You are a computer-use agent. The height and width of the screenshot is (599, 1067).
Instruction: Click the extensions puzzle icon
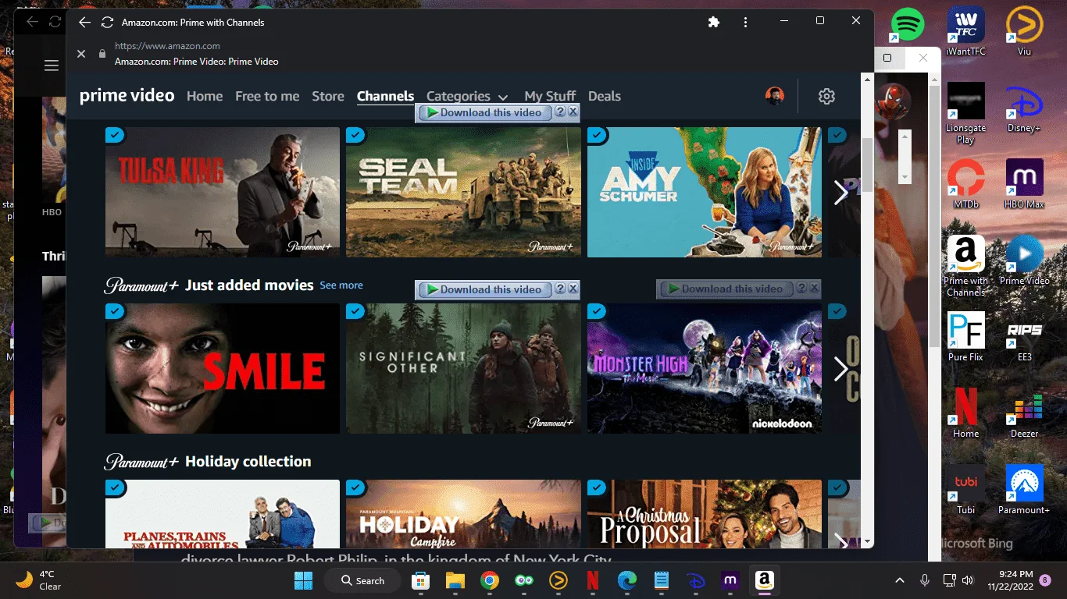713,22
